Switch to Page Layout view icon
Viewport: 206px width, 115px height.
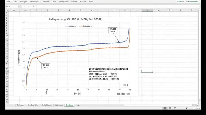(x=170, y=108)
